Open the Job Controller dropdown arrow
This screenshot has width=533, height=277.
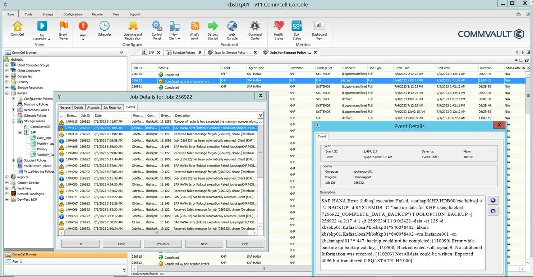[49, 39]
